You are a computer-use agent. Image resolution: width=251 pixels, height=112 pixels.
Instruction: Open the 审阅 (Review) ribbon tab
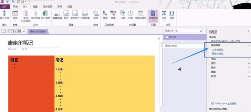pos(60,7)
